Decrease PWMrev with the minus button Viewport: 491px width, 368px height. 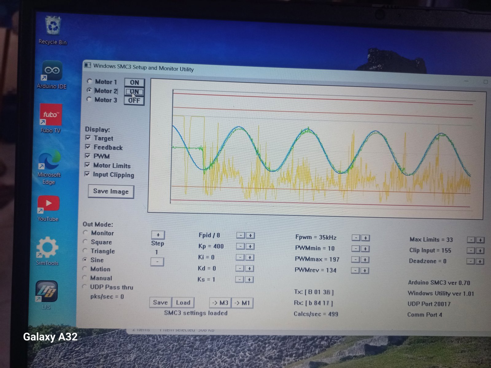[355, 270]
